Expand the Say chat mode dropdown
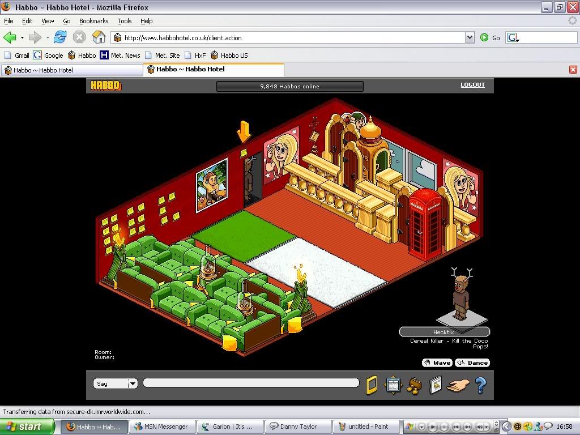This screenshot has height=435, width=580. click(x=133, y=383)
